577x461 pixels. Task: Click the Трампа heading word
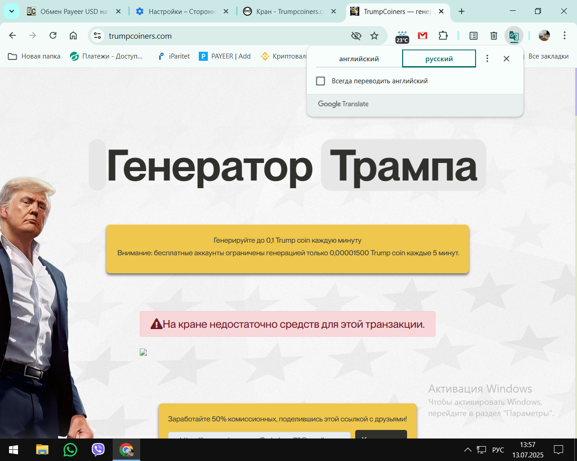point(403,166)
